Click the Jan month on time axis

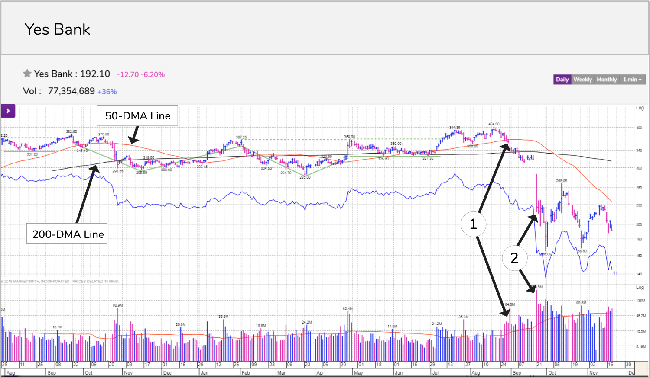[204, 373]
